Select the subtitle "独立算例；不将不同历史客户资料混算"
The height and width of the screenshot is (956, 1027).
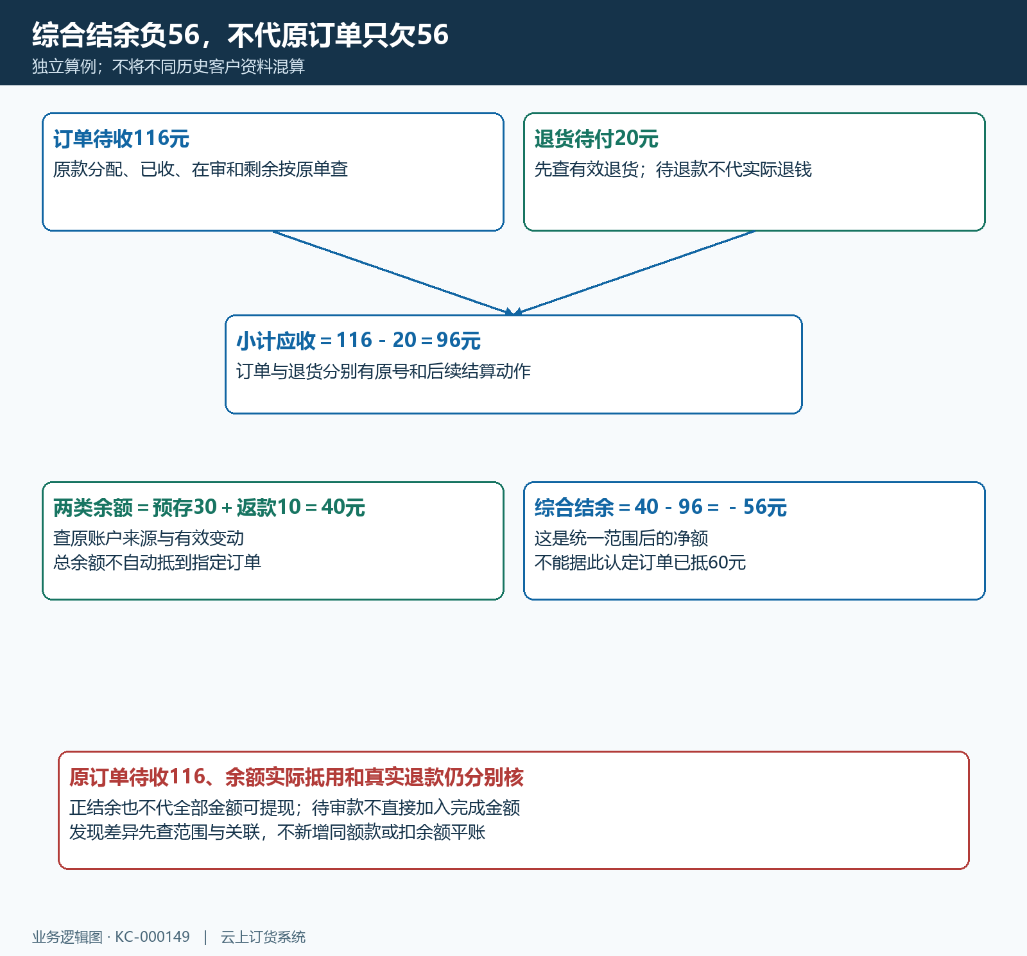click(x=168, y=66)
